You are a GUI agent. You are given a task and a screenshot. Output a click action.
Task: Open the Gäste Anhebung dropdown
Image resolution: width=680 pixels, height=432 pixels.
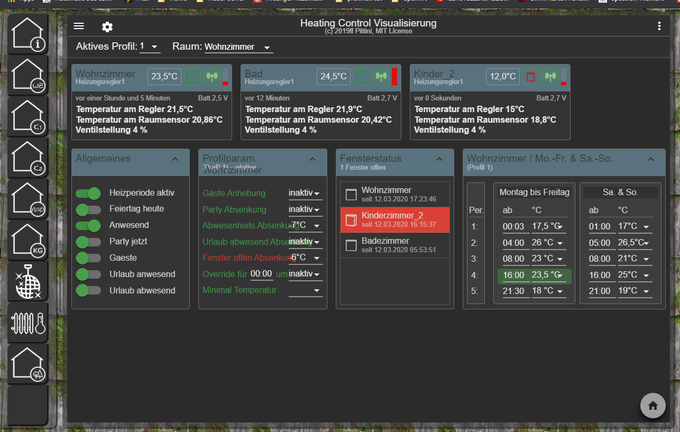[x=305, y=194]
